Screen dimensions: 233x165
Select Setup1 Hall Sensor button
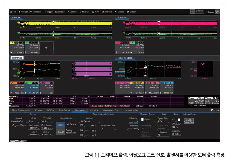[60, 125]
